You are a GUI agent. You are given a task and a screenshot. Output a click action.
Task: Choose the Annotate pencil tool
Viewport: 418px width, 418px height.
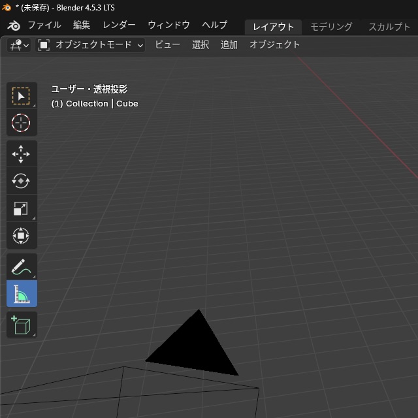(x=22, y=266)
